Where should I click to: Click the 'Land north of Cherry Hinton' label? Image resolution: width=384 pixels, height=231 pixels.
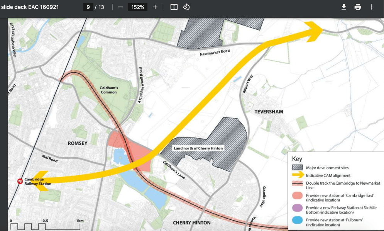click(198, 148)
